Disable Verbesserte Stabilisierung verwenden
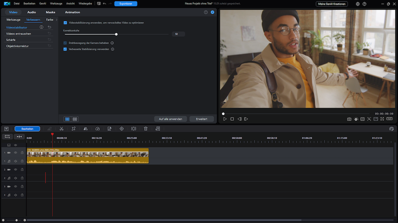The height and width of the screenshot is (223, 398). 65,49
